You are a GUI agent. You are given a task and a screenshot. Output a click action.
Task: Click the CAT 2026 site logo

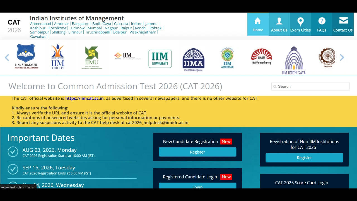coord(14,26)
